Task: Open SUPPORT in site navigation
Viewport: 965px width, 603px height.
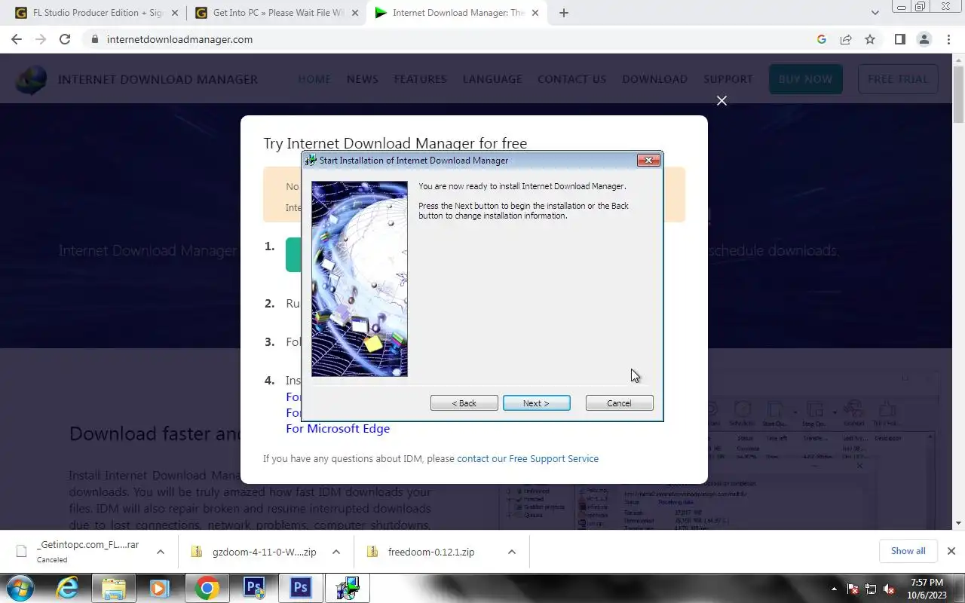Action: tap(728, 79)
